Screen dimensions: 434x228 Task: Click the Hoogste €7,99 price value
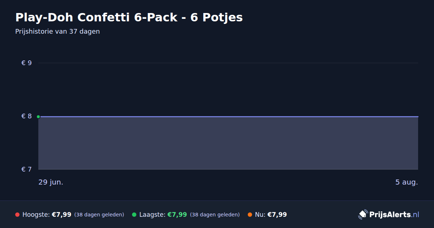click(x=61, y=215)
